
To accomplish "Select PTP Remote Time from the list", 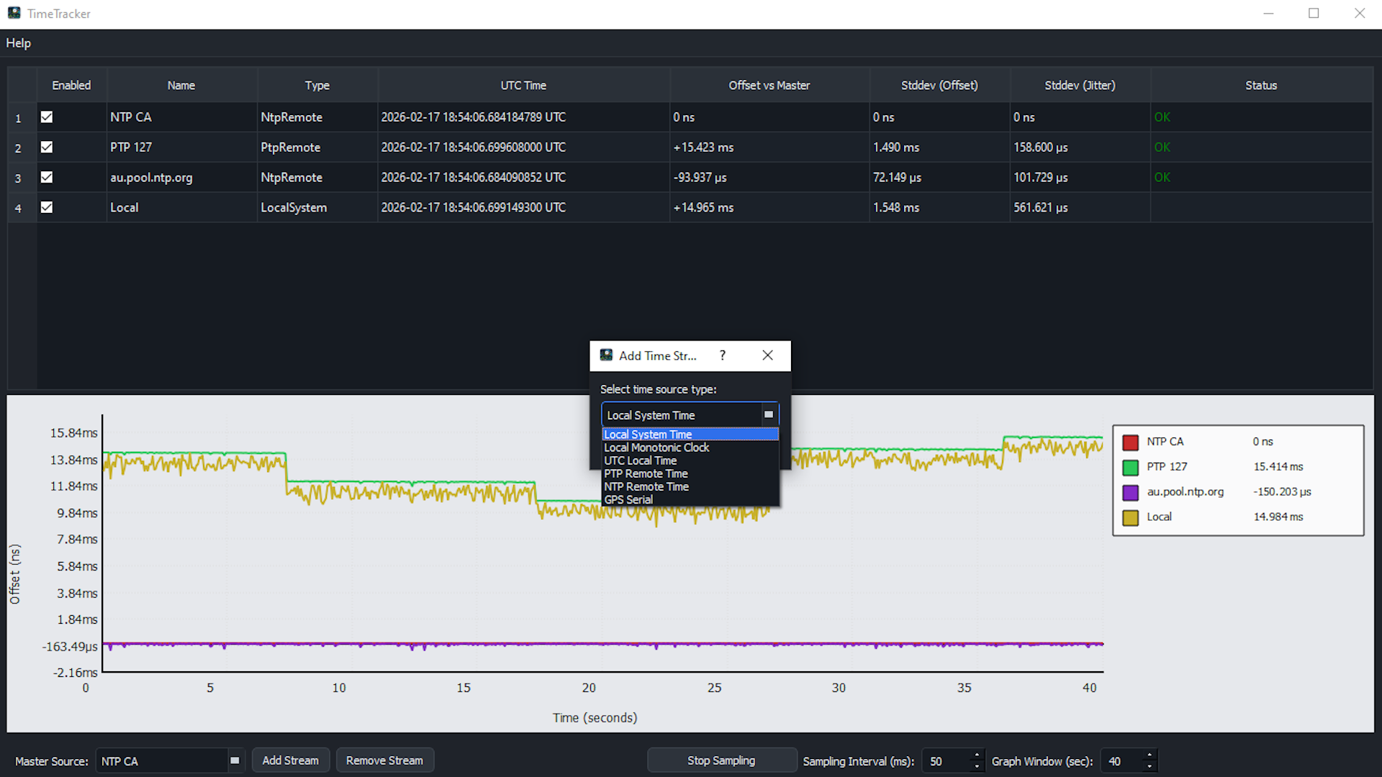I will click(x=646, y=473).
